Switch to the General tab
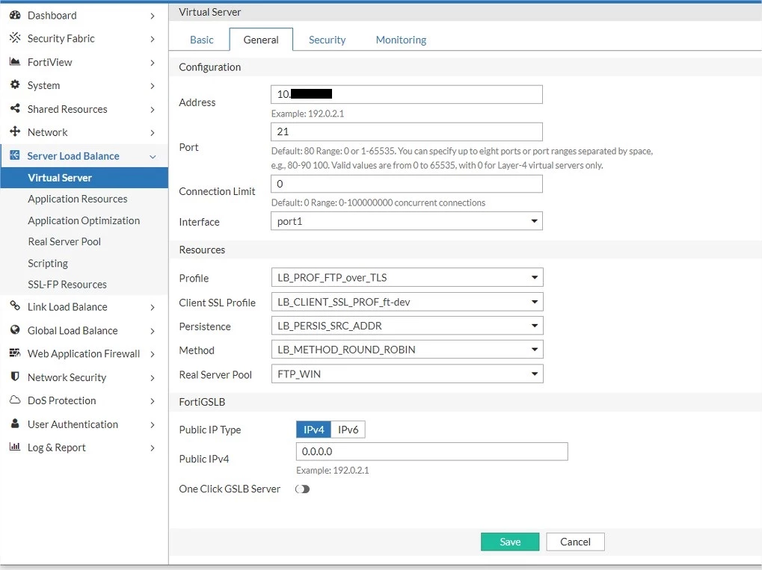Screen dimensions: 762x570 pyautogui.click(x=261, y=40)
